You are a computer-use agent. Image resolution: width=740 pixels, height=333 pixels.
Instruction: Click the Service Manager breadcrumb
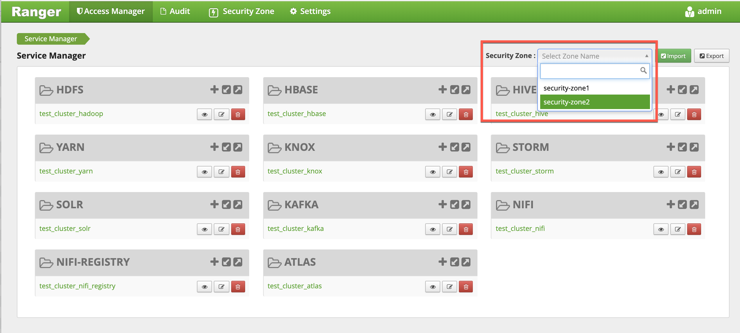click(x=51, y=39)
